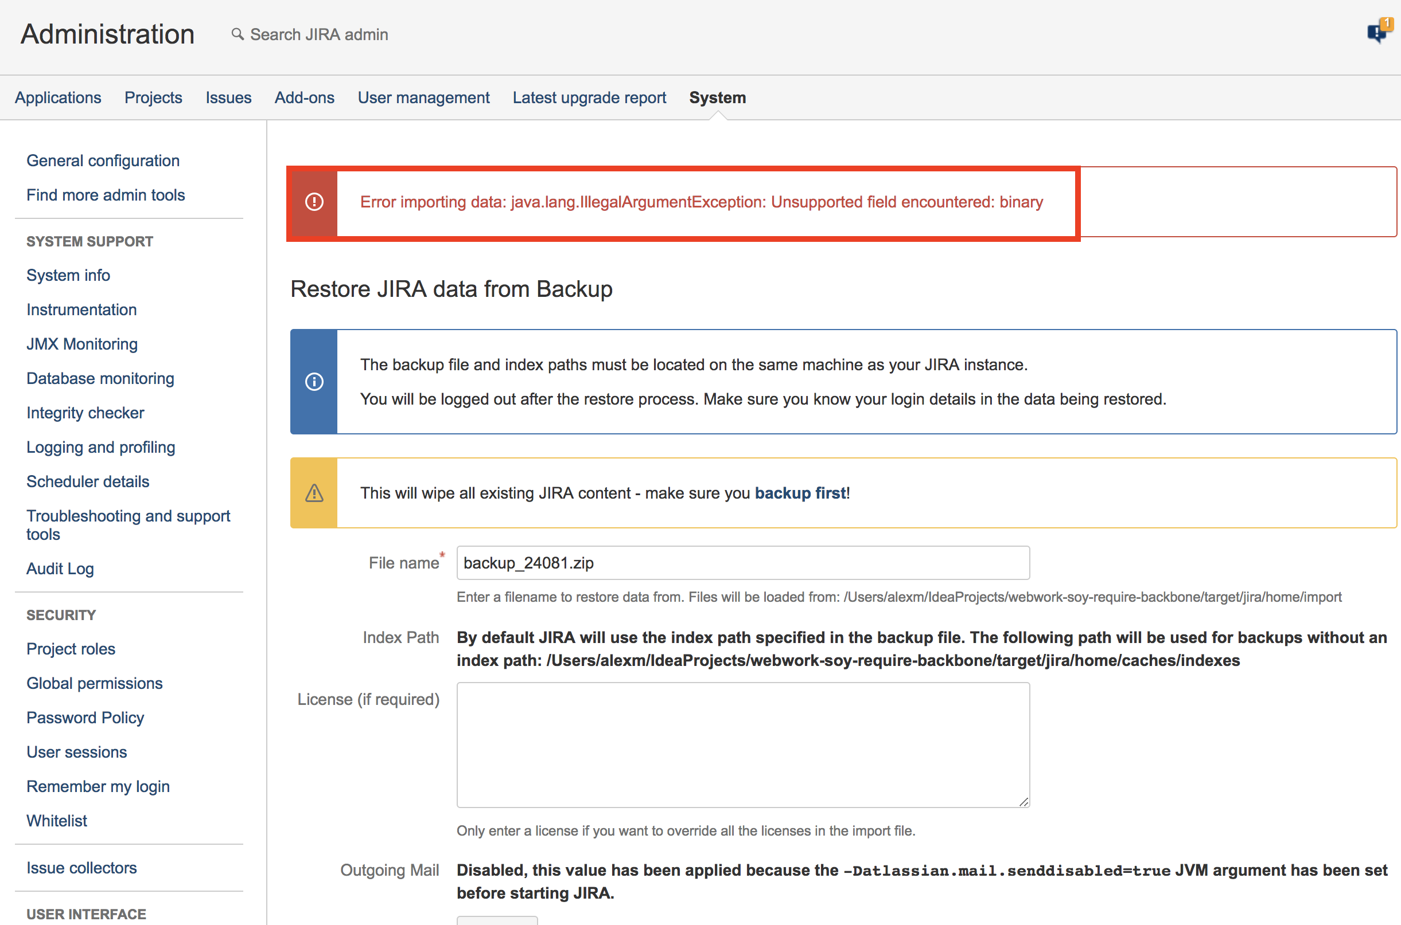Open the Audit Log
This screenshot has height=925, width=1401.
coord(60,569)
